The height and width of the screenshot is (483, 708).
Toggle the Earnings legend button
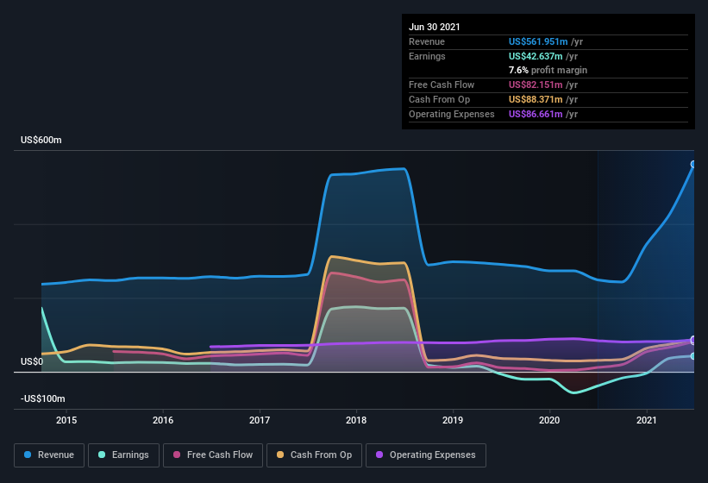123,455
